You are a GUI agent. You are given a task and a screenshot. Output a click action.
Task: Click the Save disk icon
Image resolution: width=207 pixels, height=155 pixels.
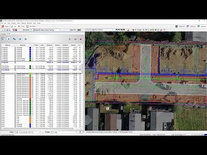coord(7,30)
